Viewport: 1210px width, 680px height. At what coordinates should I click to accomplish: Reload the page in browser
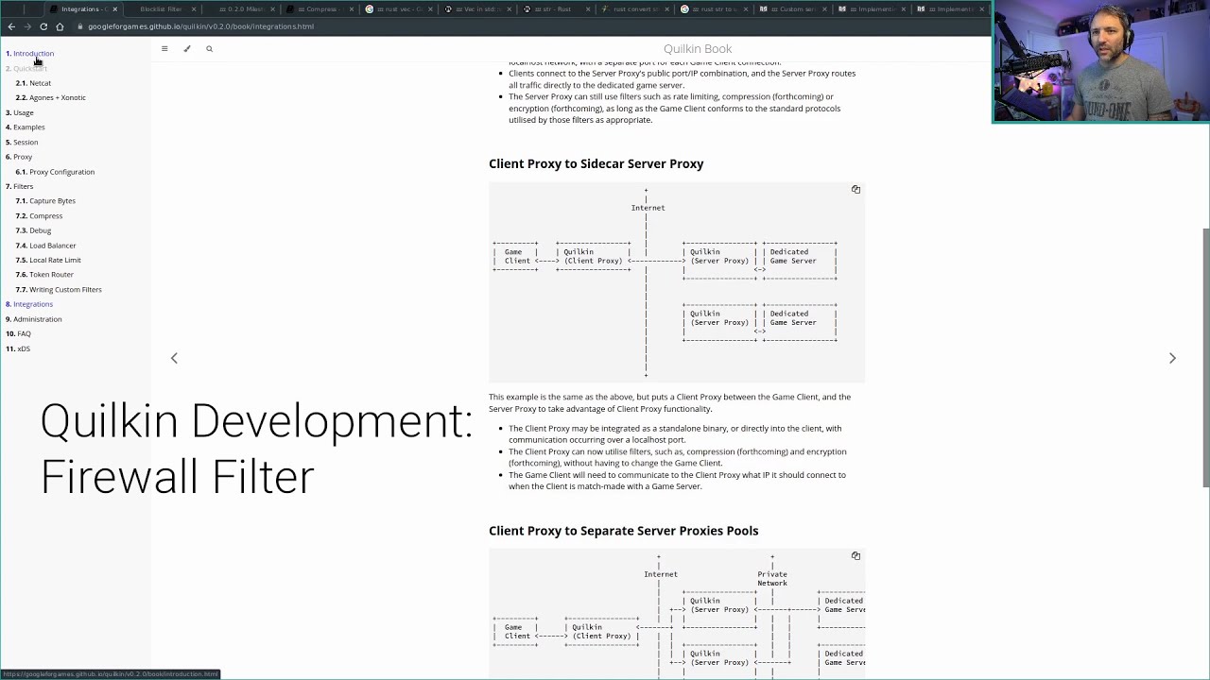click(43, 26)
